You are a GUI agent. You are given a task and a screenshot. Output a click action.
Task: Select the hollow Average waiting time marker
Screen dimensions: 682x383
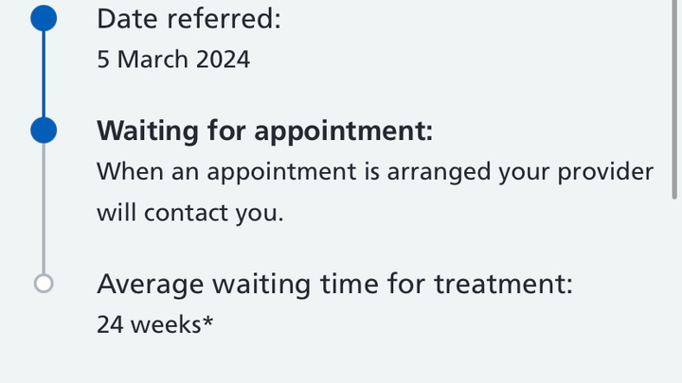(44, 284)
